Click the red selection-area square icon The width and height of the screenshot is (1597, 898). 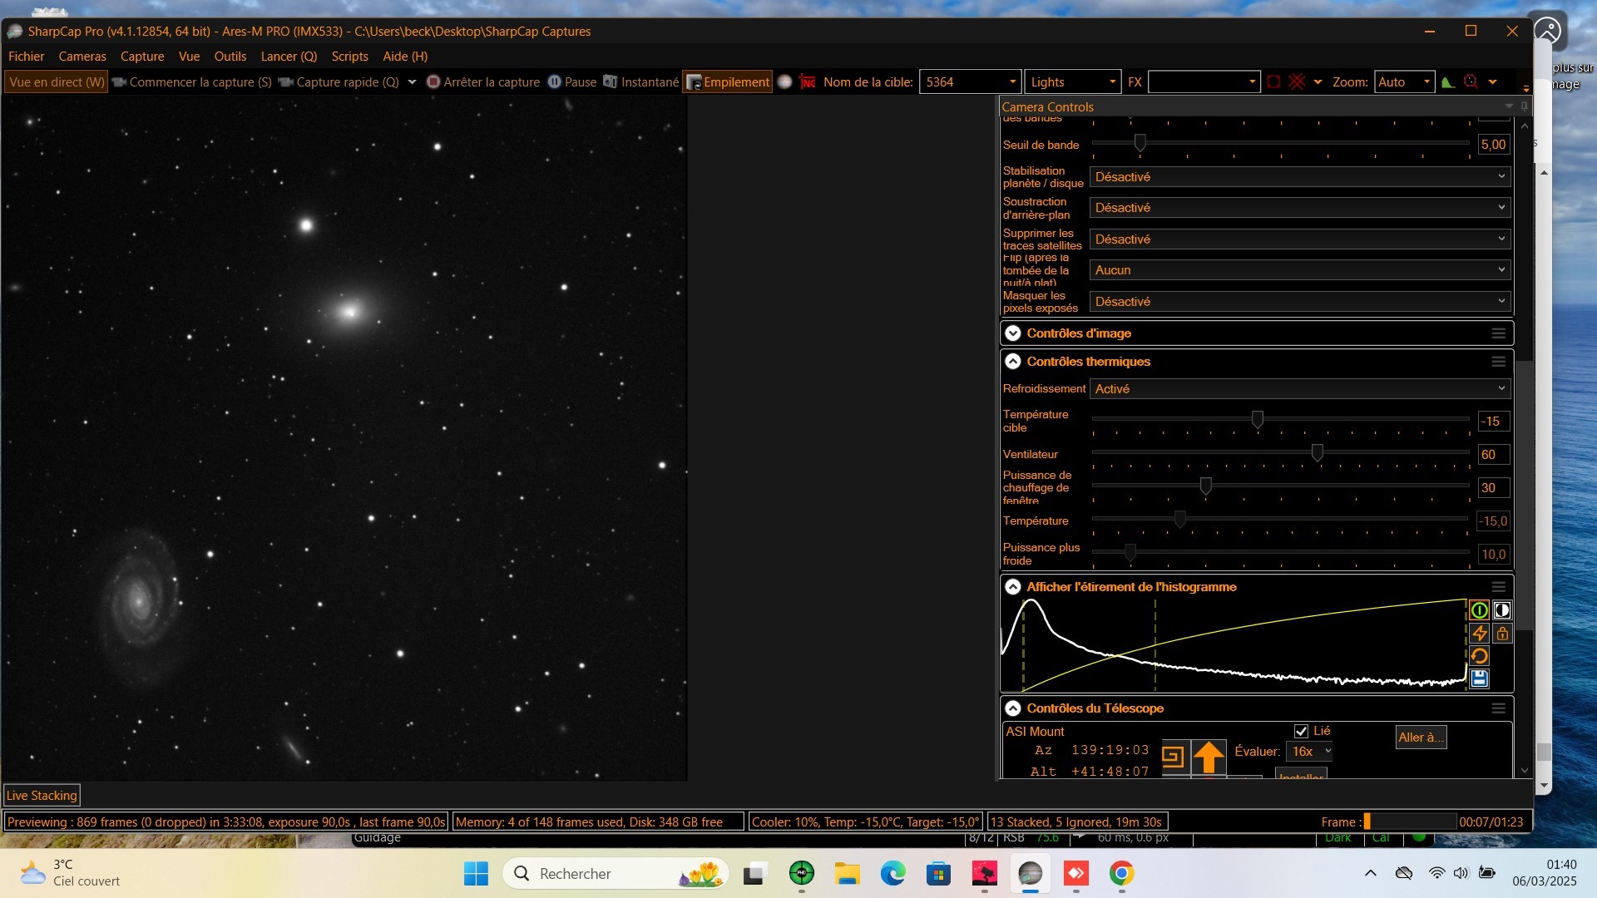click(1273, 81)
